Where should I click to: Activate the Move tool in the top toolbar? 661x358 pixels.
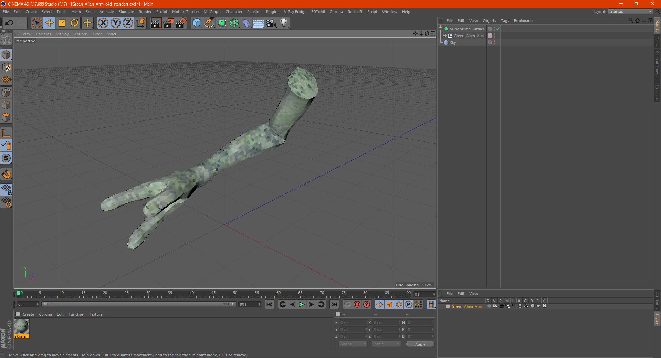50,23
